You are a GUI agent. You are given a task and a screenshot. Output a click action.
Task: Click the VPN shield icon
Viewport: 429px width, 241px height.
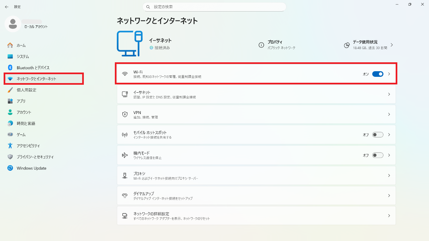coord(125,114)
